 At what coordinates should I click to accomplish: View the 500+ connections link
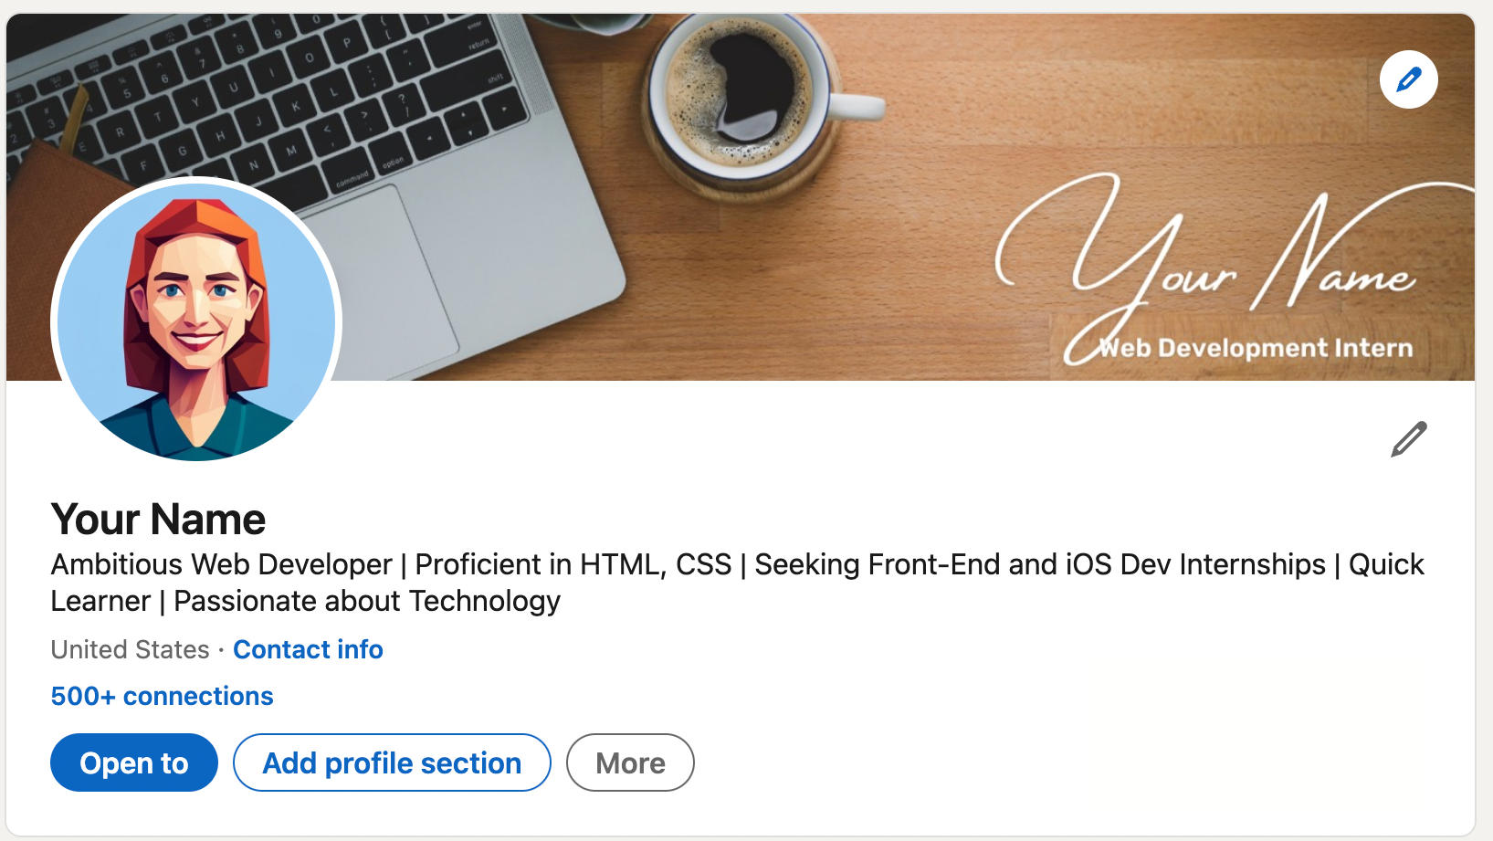(162, 696)
